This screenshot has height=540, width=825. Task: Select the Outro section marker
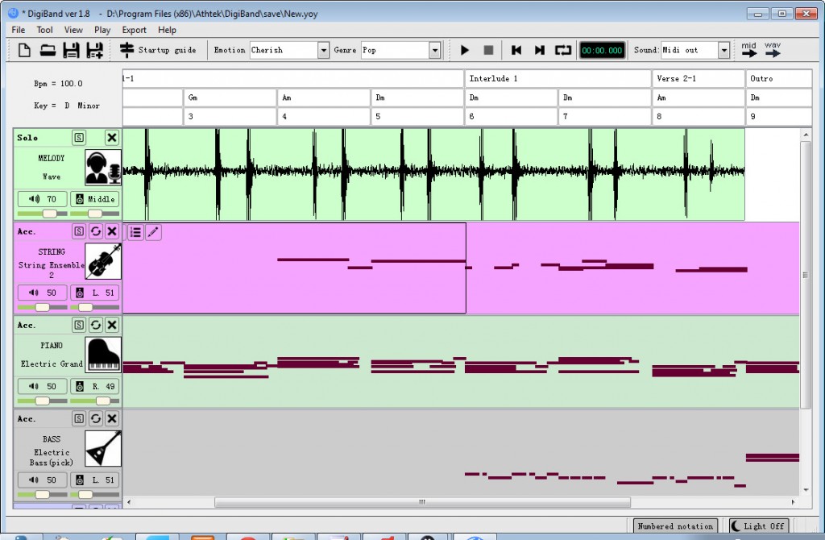[x=779, y=78]
